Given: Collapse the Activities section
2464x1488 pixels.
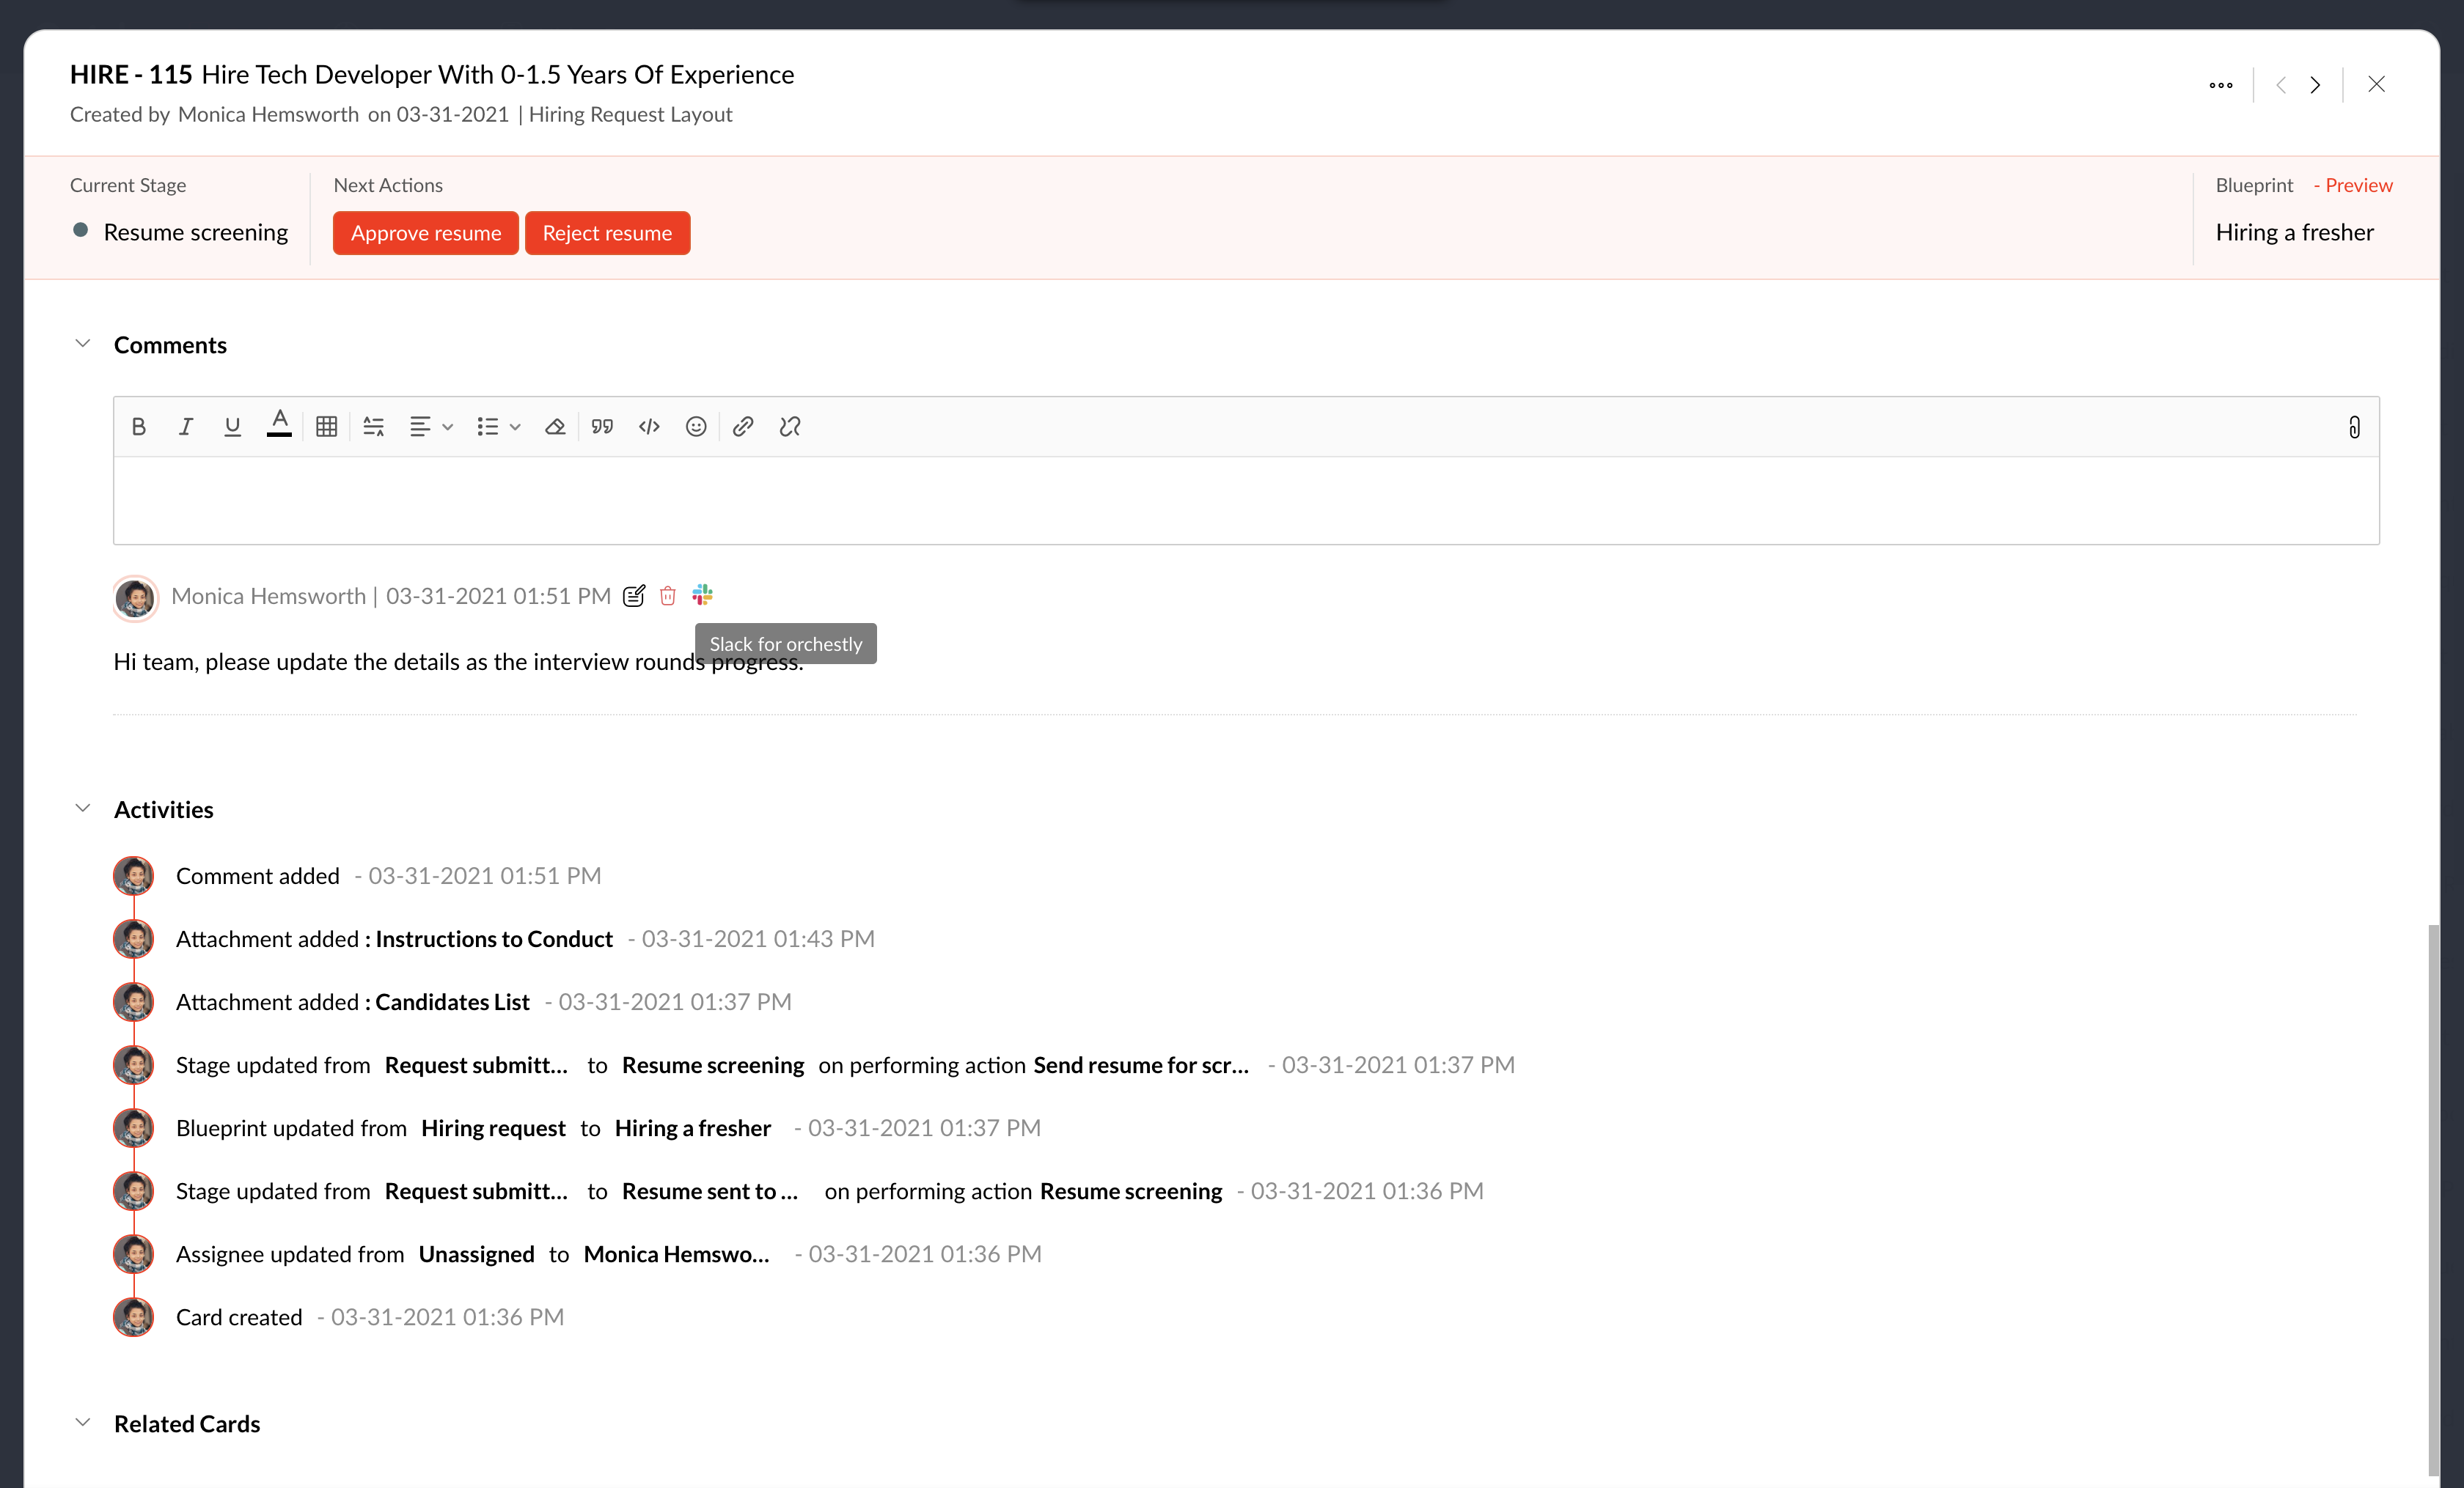Looking at the screenshot, I should point(83,809).
